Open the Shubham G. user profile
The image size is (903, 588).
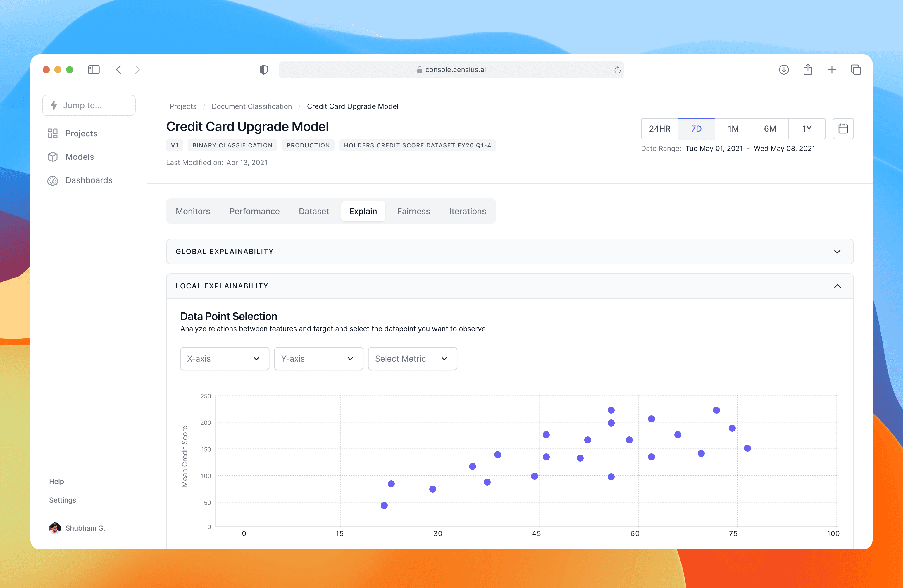coord(77,528)
